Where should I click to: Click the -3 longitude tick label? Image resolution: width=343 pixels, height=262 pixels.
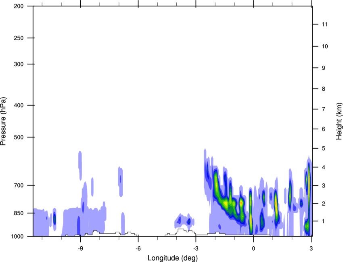click(x=196, y=249)
